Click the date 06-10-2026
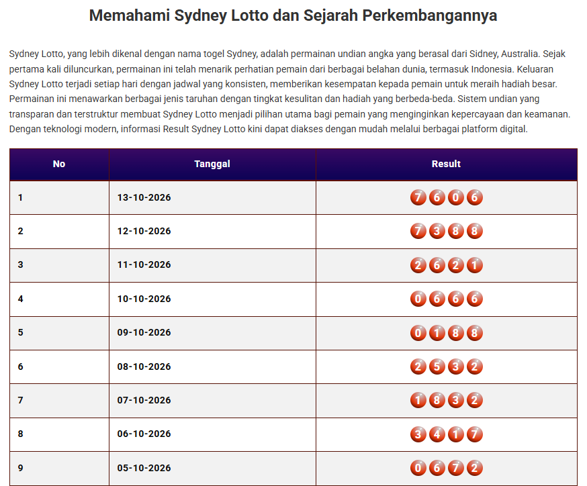This screenshot has height=486, width=587. pyautogui.click(x=144, y=434)
